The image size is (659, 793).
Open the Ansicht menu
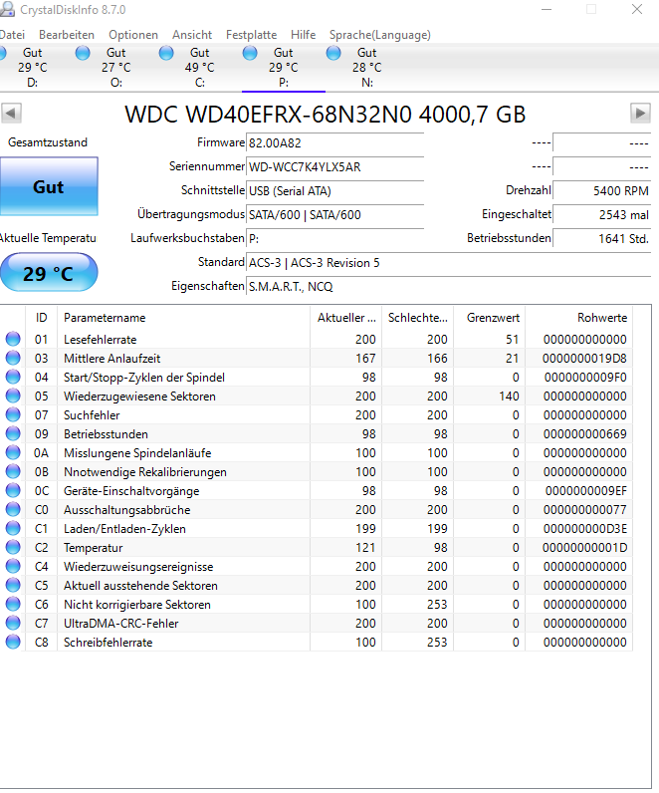click(x=192, y=35)
